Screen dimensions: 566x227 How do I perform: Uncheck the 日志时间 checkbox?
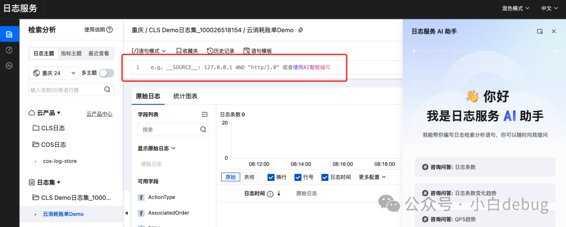pyautogui.click(x=325, y=177)
